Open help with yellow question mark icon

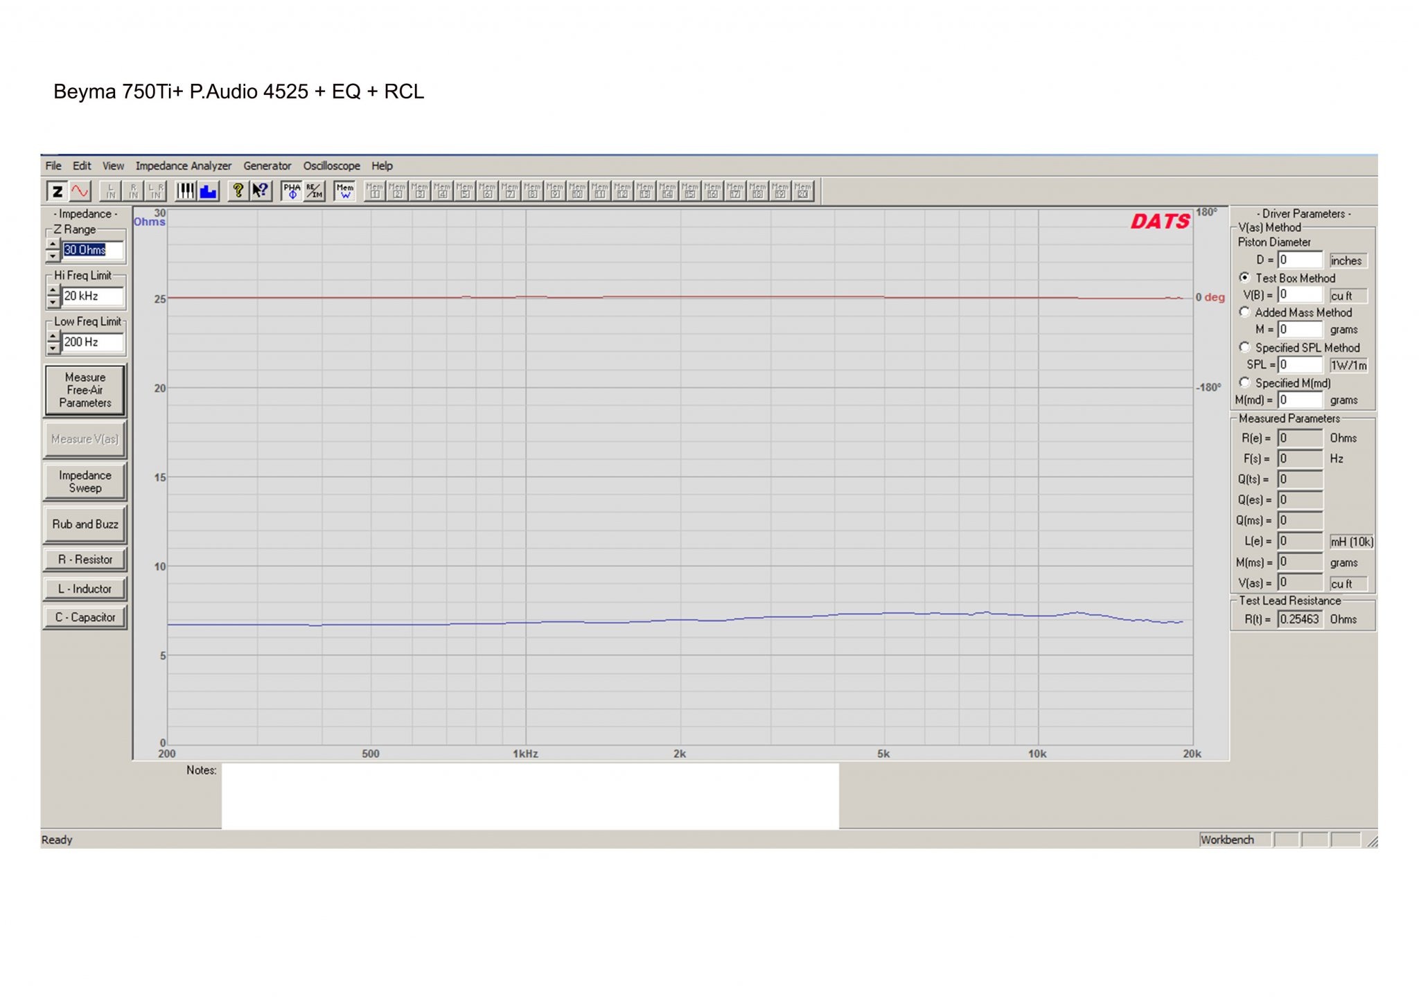238,191
